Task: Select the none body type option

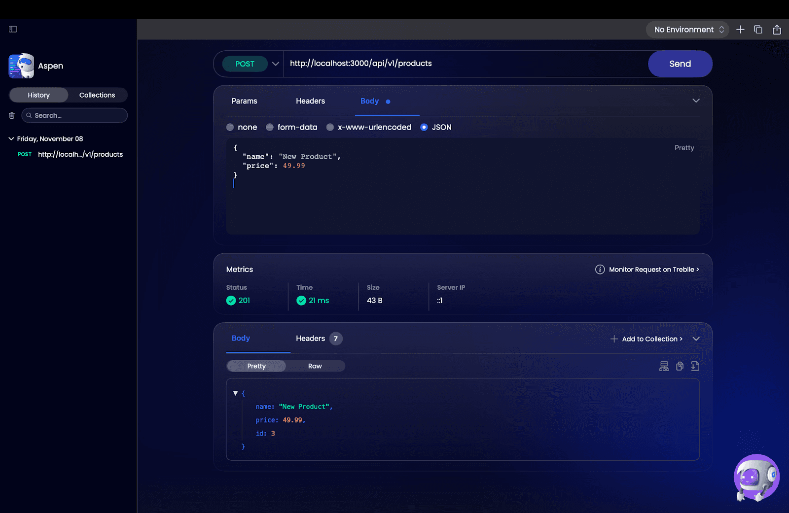Action: [230, 127]
